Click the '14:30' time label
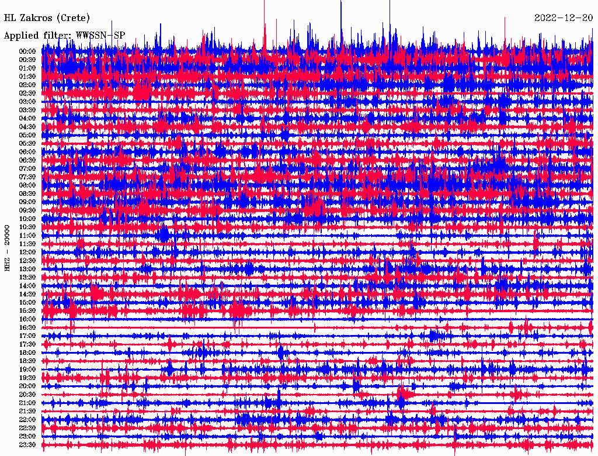Viewport: 598px width, 456px height. click(27, 294)
